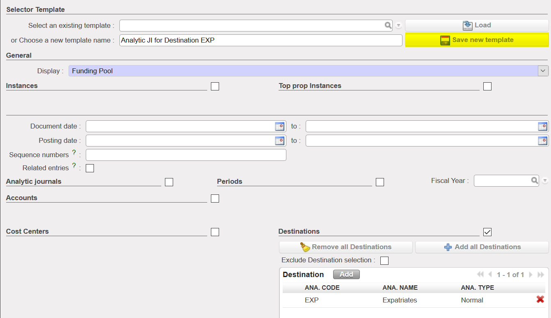Viewport: 551px width, 318px height.
Task: Click into the Sequence numbers field
Action: 185,155
